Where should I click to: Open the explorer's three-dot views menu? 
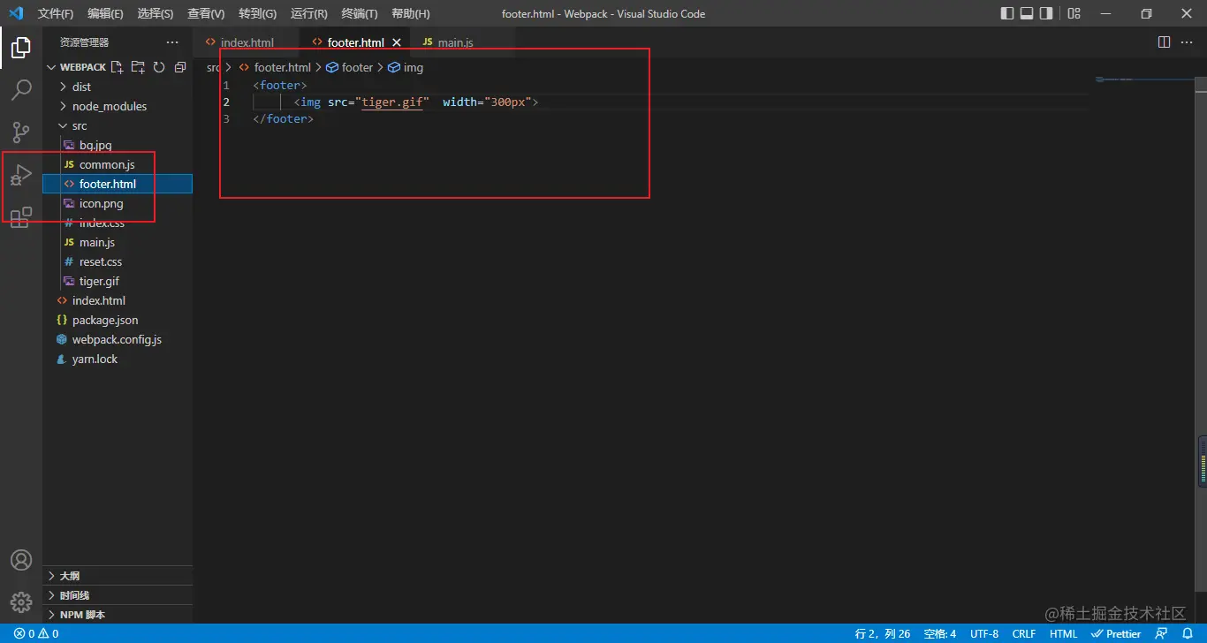172,42
